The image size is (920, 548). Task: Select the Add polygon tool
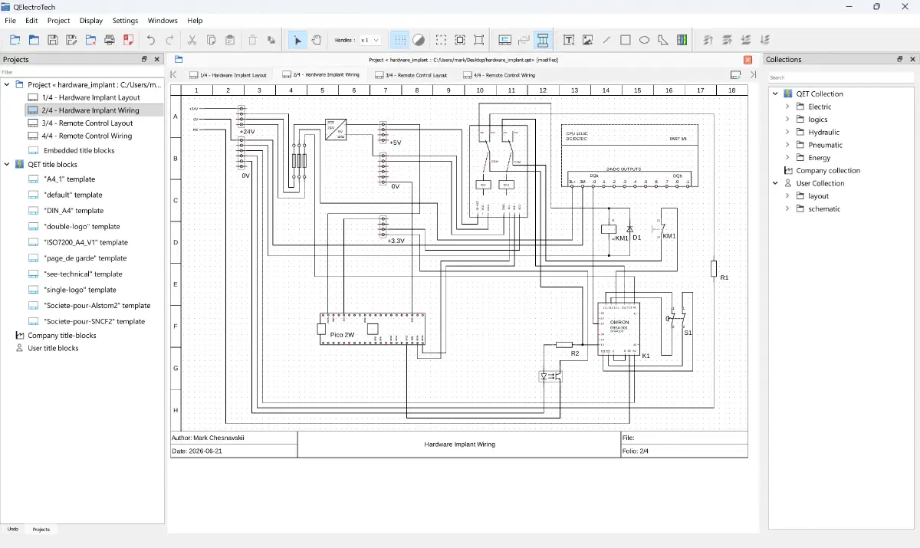pos(663,40)
